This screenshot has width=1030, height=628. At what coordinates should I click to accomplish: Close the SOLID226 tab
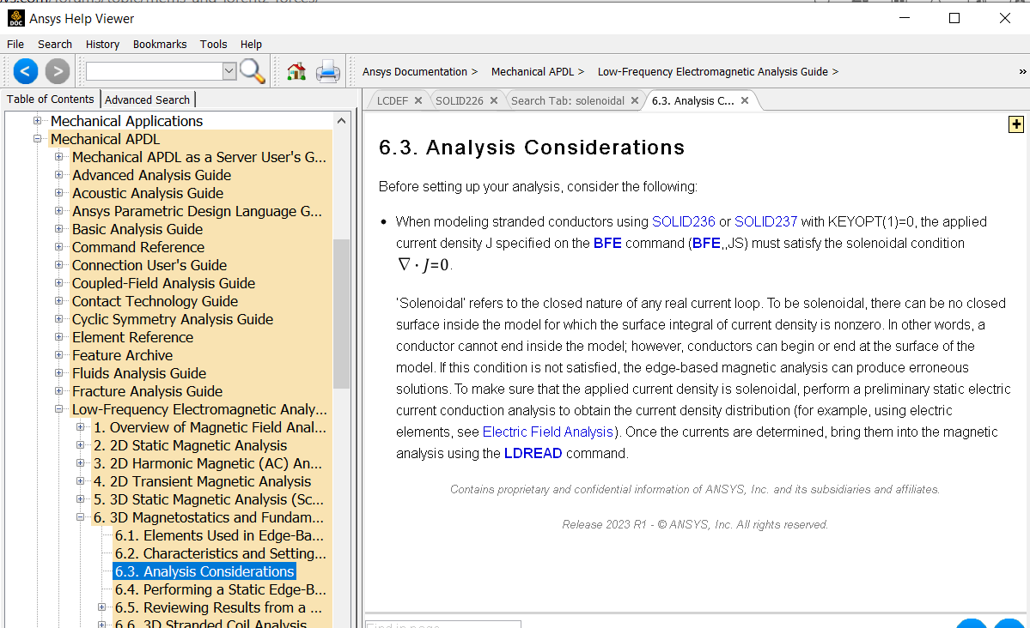pyautogui.click(x=493, y=100)
